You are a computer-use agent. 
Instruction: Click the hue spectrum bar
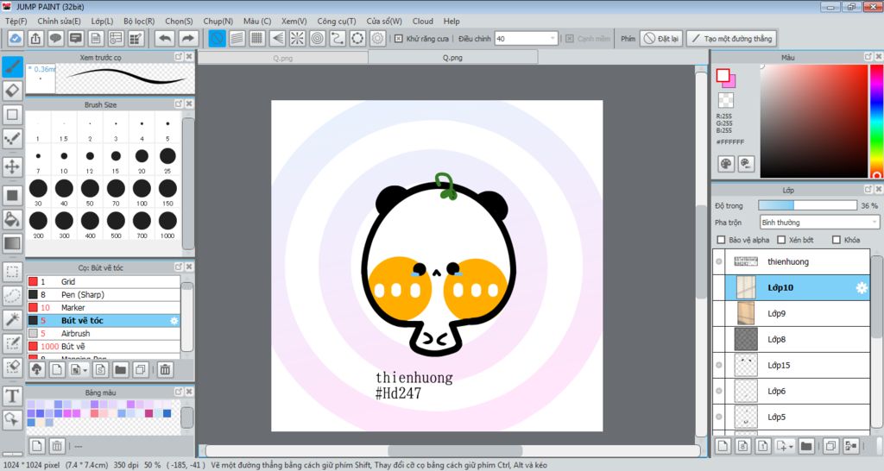(x=876, y=121)
